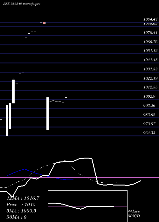
Task: Click the tall white candle near 1002.9
Action: 48,114
